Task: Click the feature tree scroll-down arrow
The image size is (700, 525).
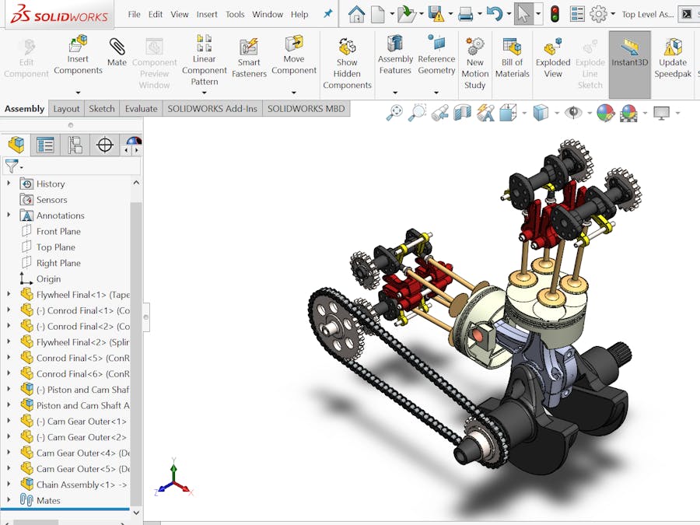Action: [136, 513]
